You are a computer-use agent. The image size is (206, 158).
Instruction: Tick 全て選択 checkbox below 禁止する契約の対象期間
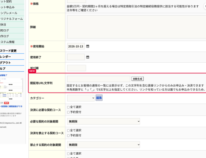tap(68, 153)
